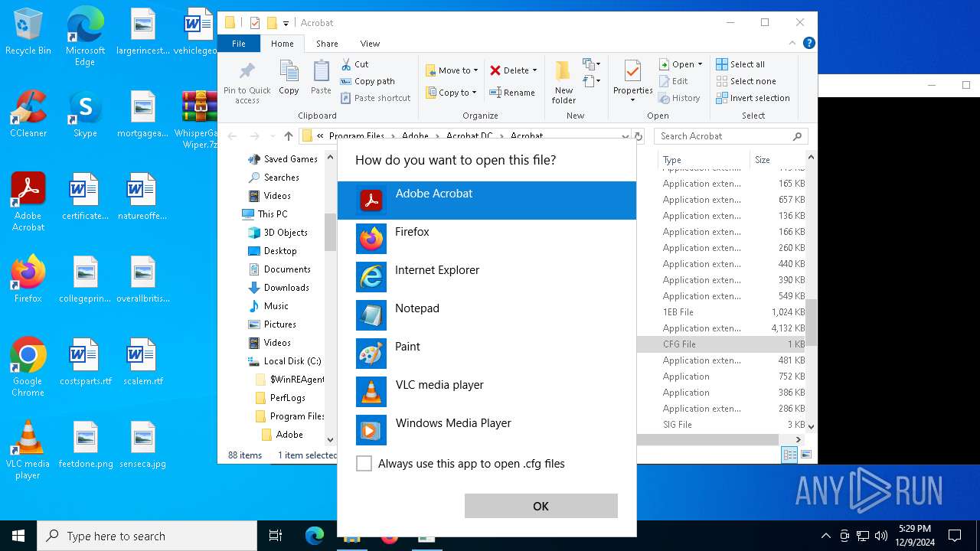Choose Paint from the app list
The width and height of the screenshot is (980, 551).
486,354
